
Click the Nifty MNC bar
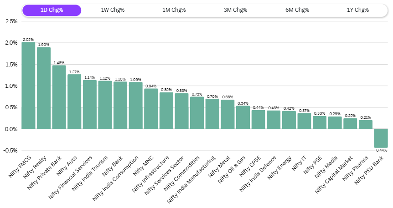pos(151,109)
